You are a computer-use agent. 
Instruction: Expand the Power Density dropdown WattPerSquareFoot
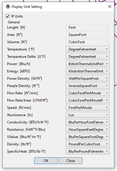pyautogui.click(x=88, y=78)
